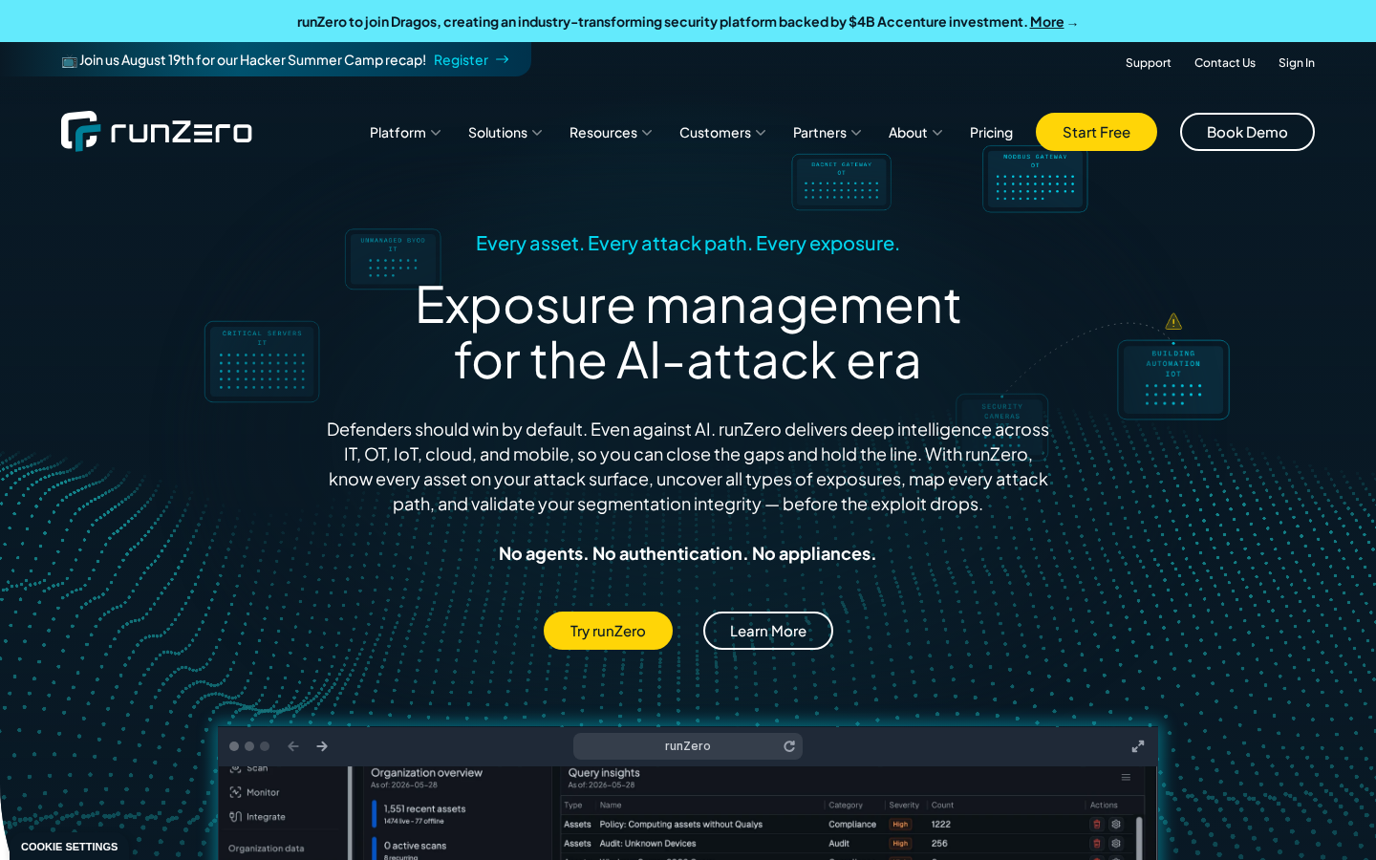Click the arrow next to Register
This screenshot has width=1376, height=860.
(503, 59)
